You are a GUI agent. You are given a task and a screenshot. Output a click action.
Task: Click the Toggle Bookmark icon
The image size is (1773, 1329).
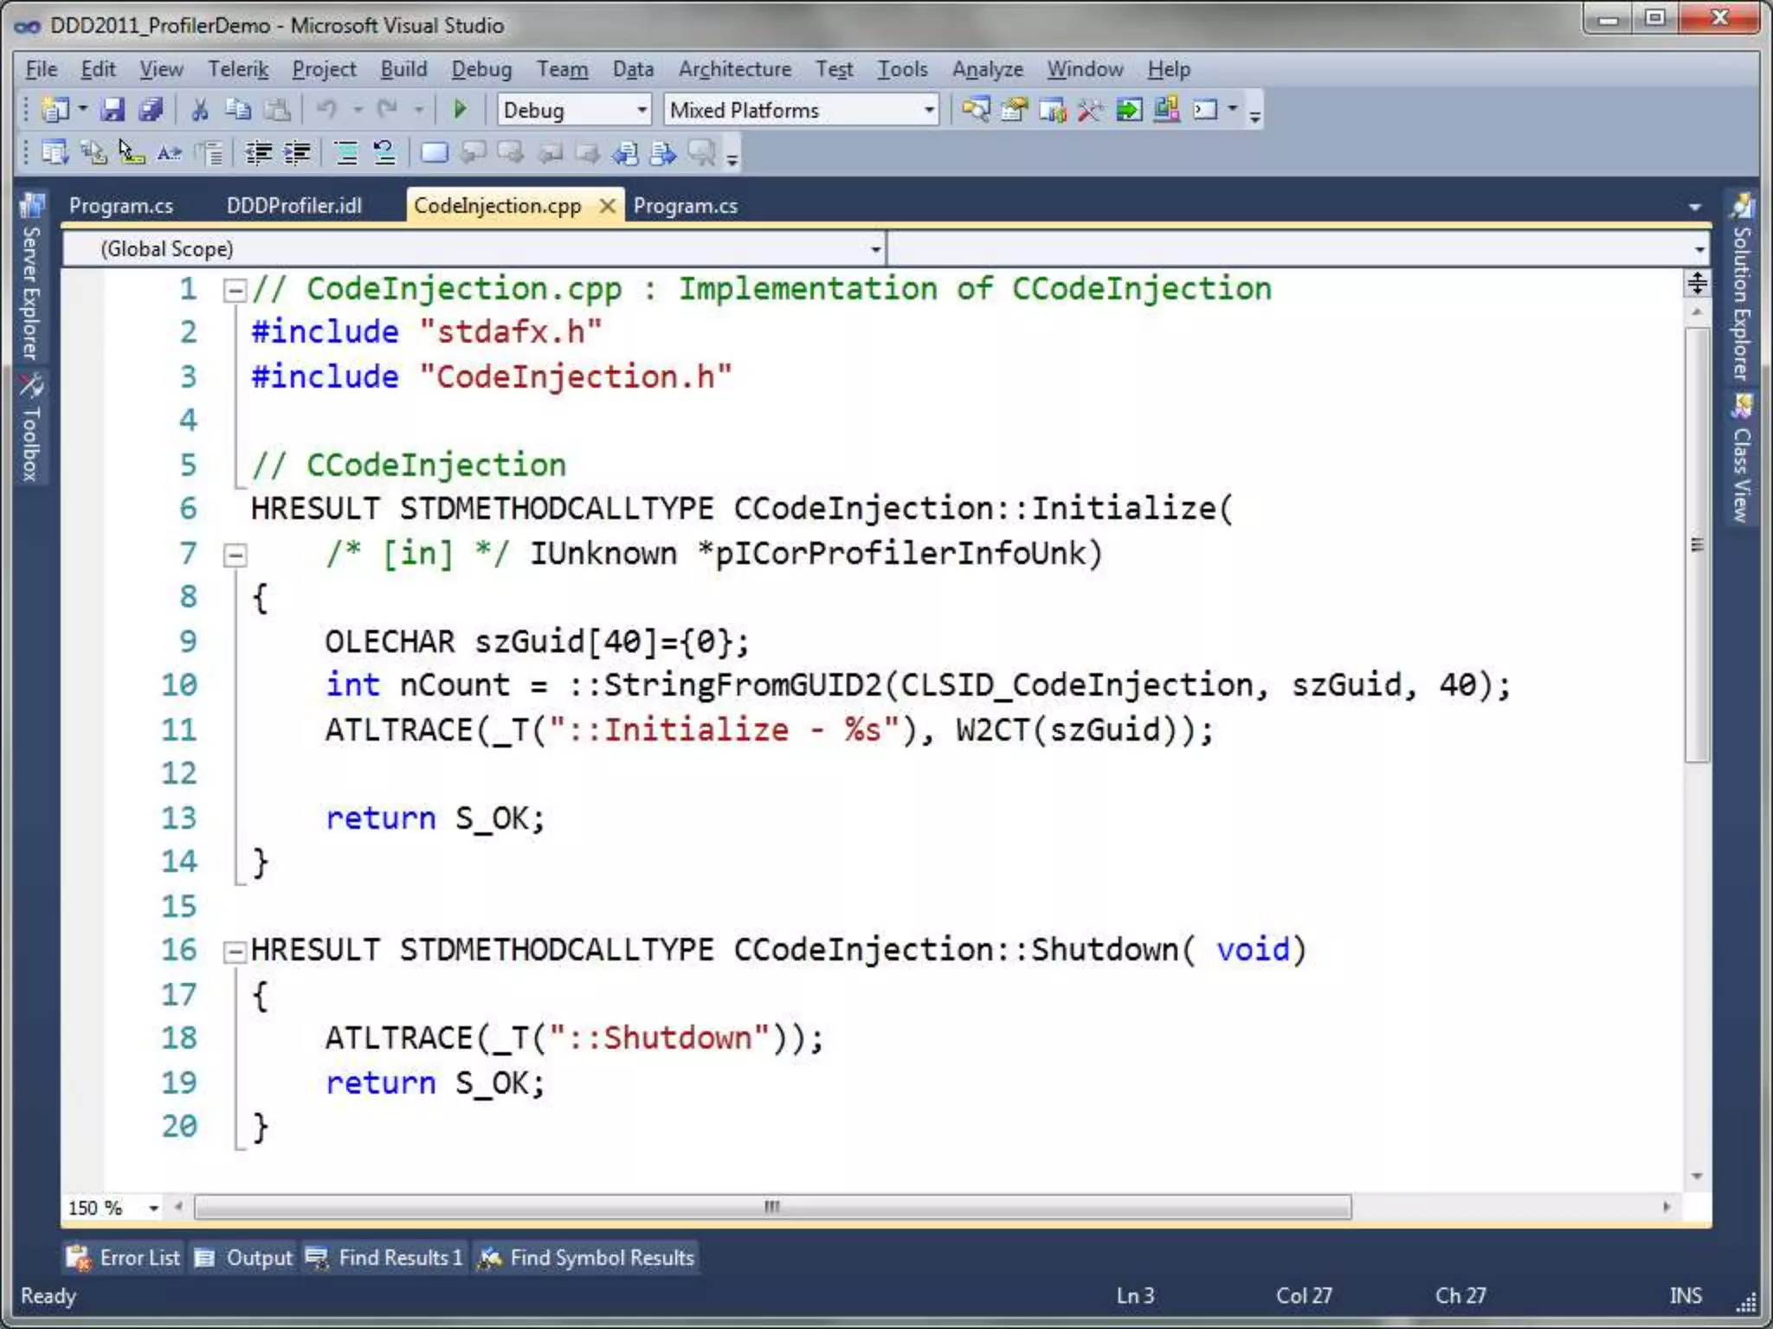pos(434,154)
